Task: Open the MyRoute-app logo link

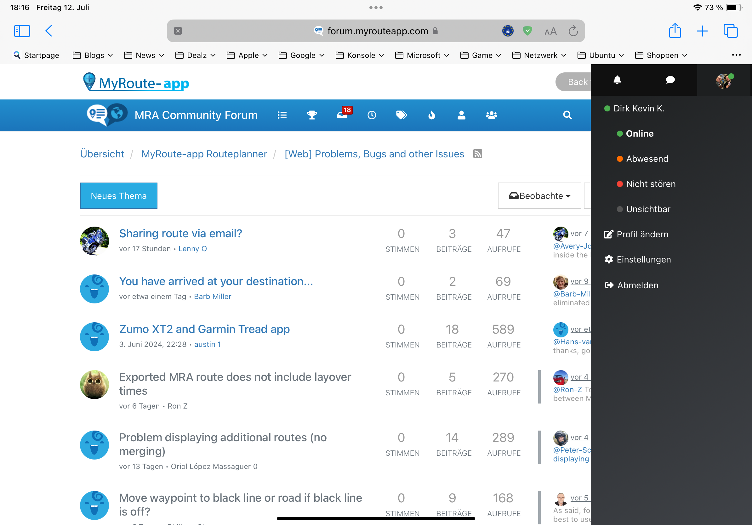Action: [x=136, y=82]
